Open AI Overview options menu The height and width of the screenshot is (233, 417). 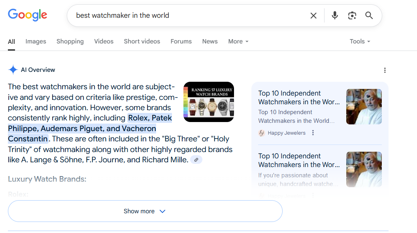tap(385, 70)
